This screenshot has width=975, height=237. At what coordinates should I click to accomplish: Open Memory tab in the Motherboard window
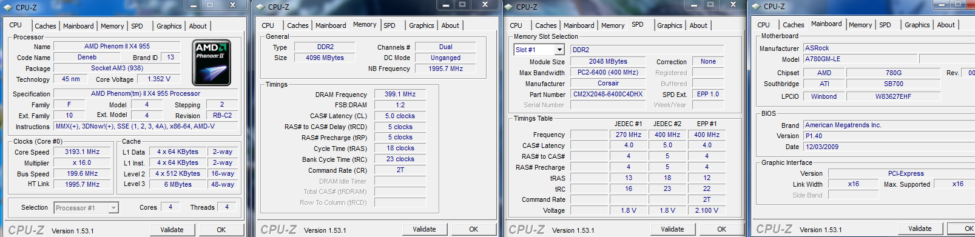860,25
